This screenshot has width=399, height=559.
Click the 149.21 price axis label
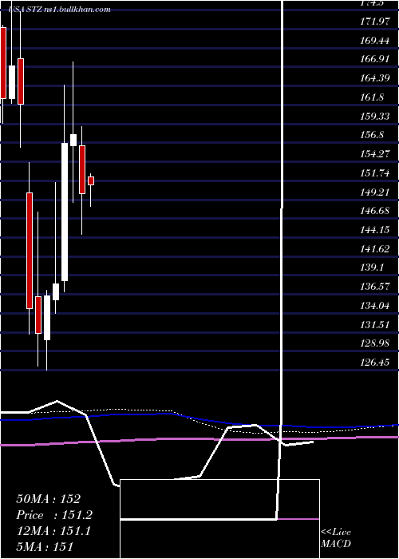click(375, 192)
